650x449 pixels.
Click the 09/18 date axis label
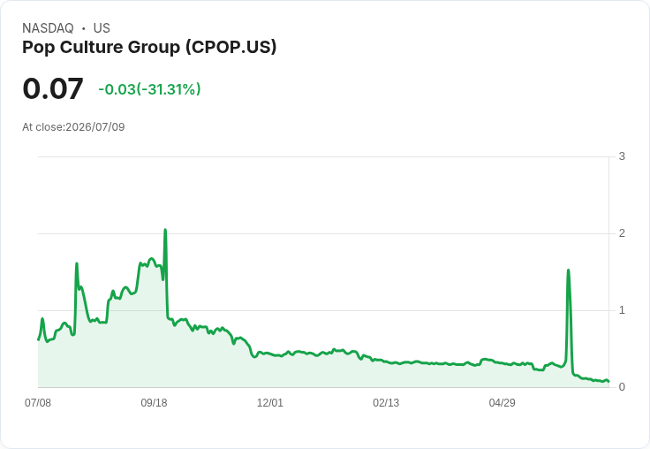click(x=154, y=402)
